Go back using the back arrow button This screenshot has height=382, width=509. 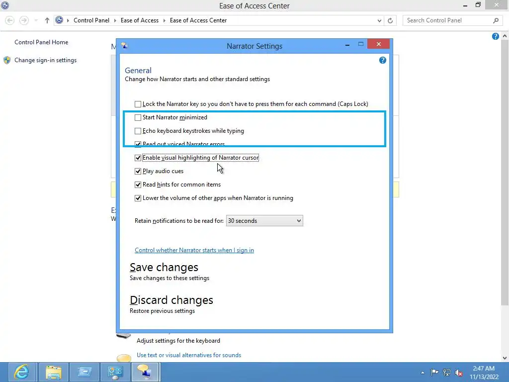pyautogui.click(x=10, y=20)
